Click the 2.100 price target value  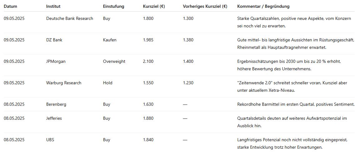tap(148, 61)
